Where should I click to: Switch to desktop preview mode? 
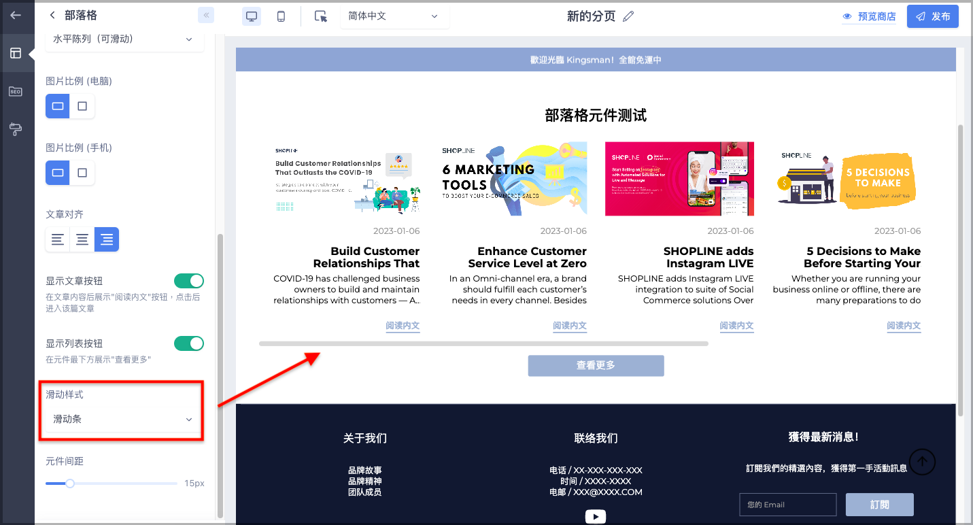click(x=252, y=16)
